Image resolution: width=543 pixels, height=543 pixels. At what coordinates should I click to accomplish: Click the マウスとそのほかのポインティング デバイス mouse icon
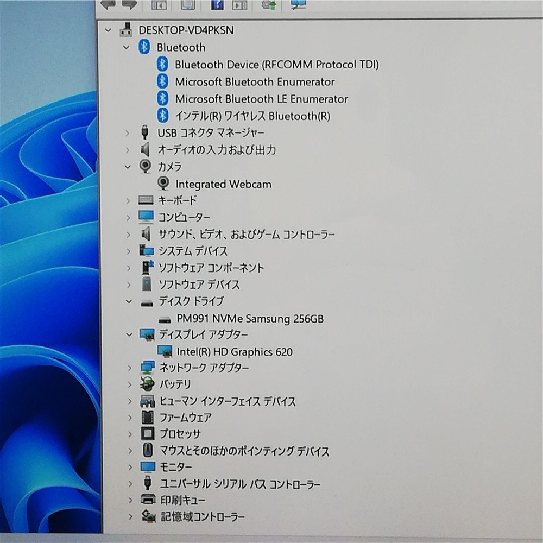point(148,450)
